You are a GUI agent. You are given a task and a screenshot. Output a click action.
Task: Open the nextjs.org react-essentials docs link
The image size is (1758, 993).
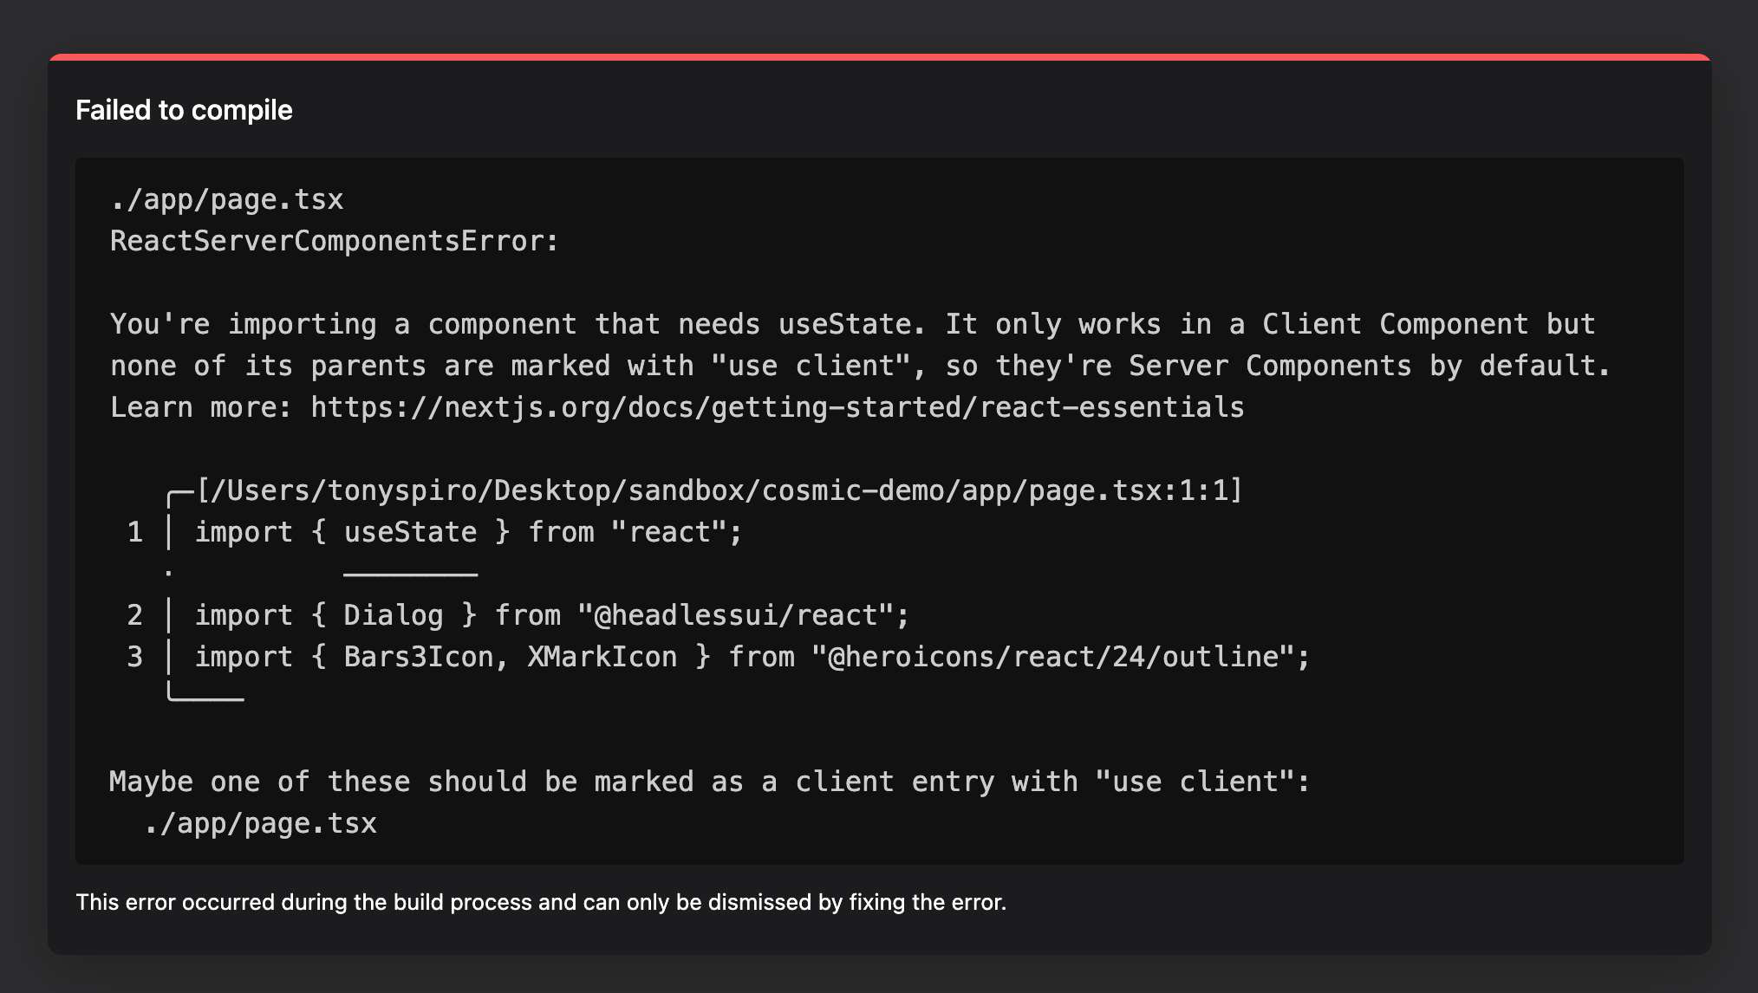778,407
